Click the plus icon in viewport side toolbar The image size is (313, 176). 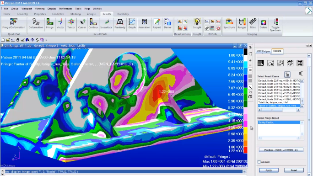click(250, 60)
